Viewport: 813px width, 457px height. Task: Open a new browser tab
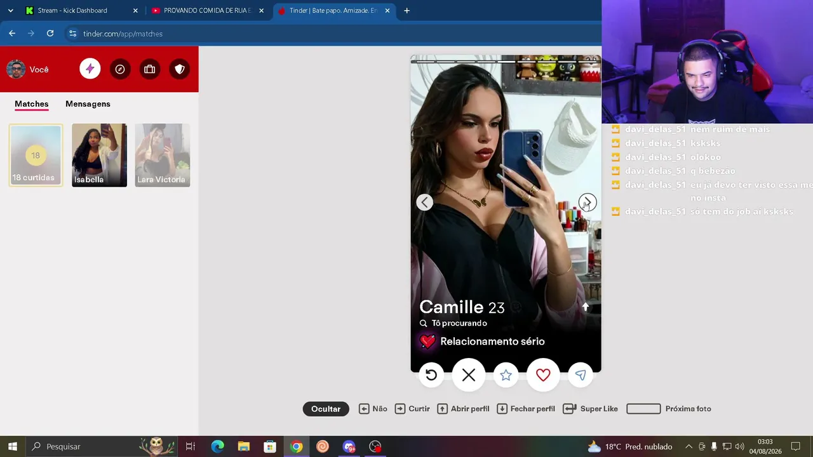tap(406, 11)
